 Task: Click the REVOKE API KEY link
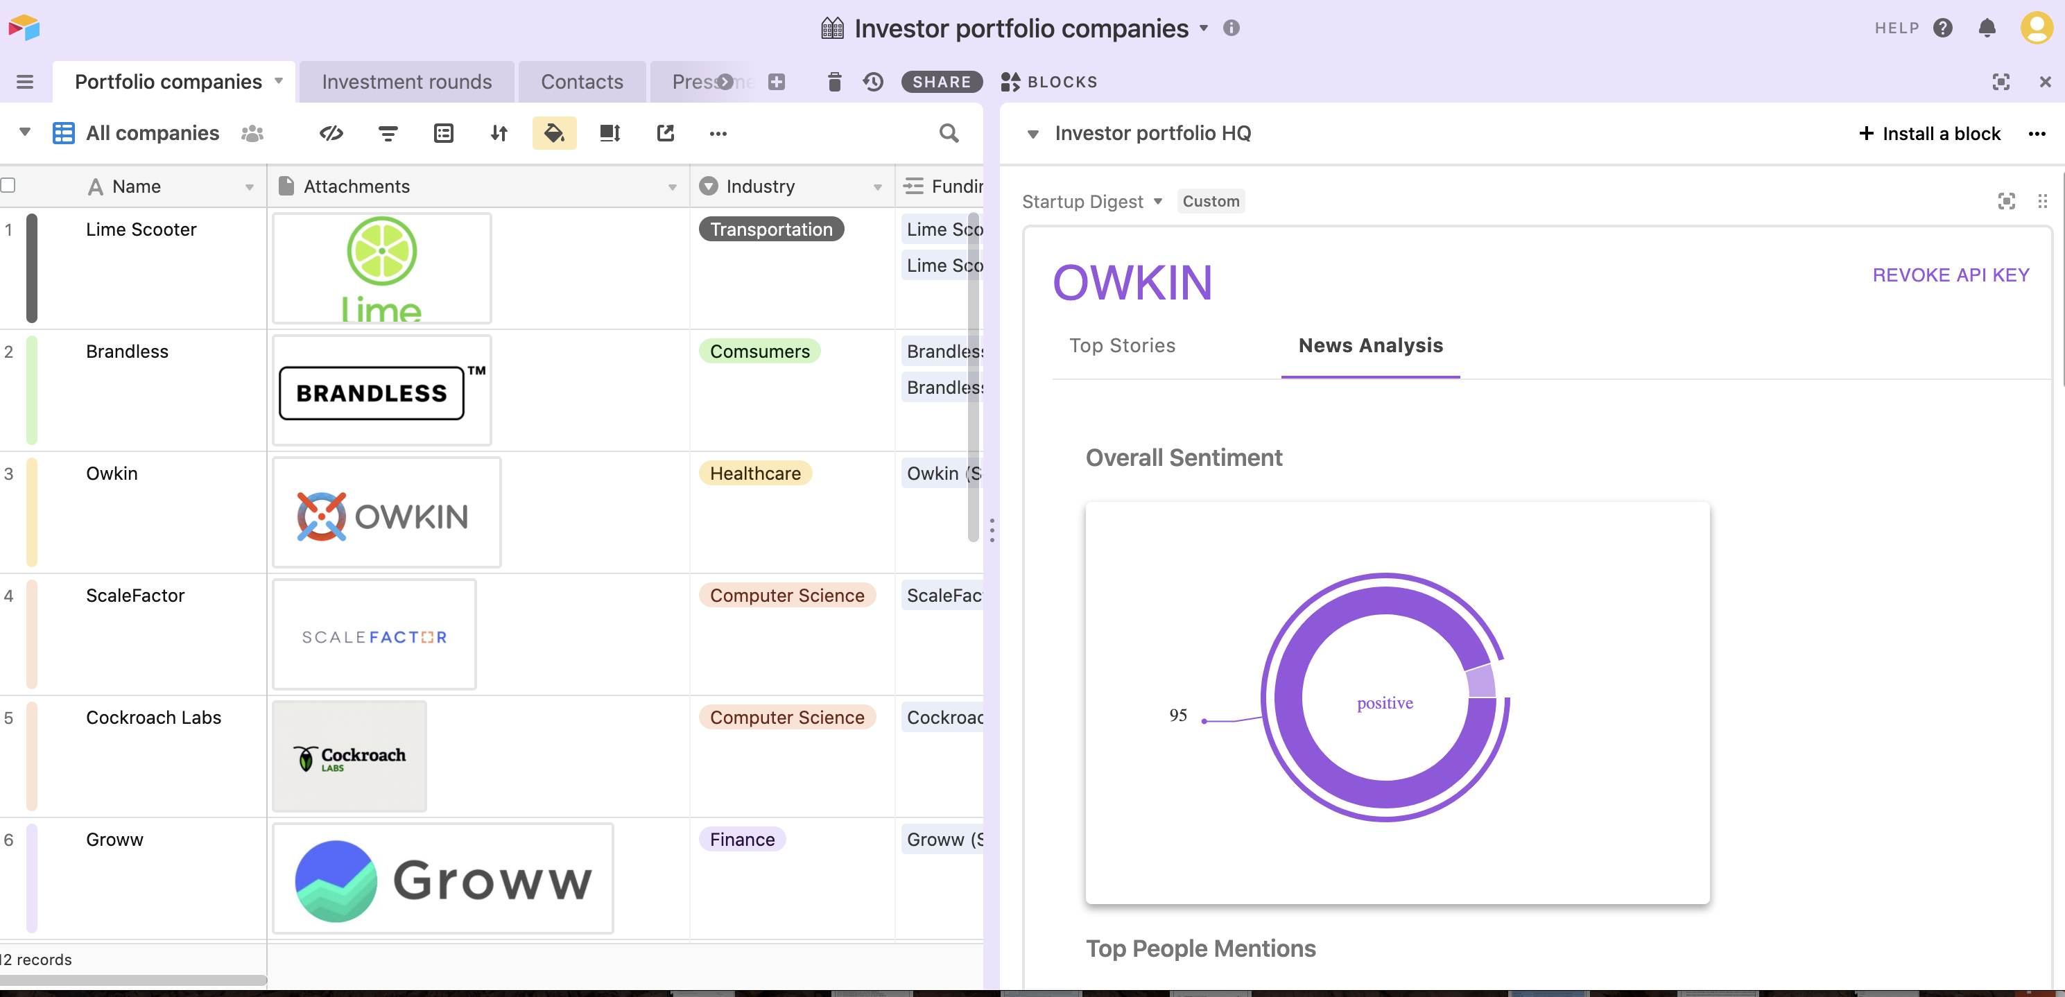[1950, 275]
